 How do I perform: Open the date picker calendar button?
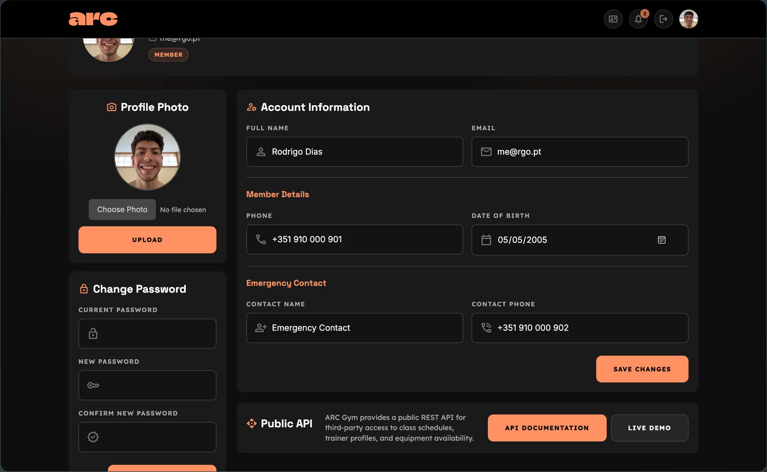662,240
